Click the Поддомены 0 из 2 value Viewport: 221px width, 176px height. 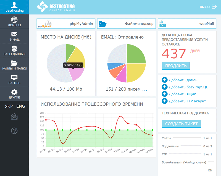coord(208,146)
